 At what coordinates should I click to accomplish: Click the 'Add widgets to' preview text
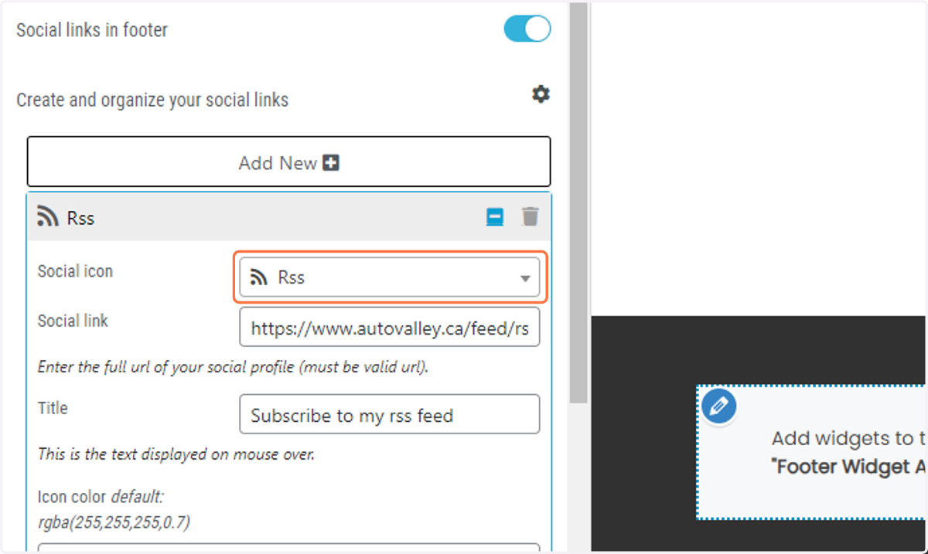848,438
